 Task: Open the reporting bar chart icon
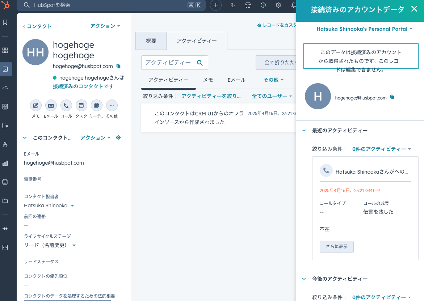[5, 163]
